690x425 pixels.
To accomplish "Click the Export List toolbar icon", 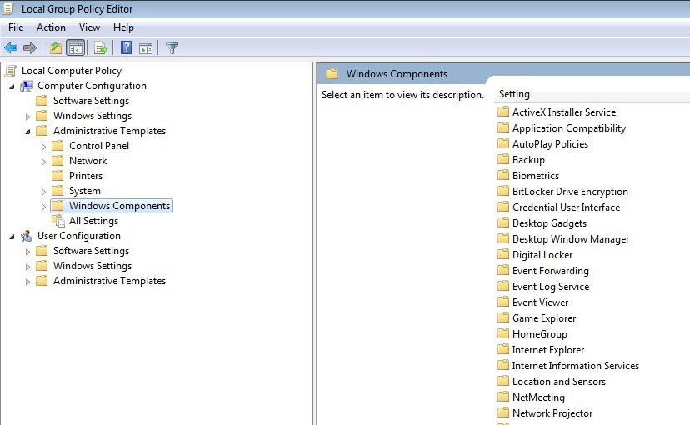I will pyautogui.click(x=101, y=48).
